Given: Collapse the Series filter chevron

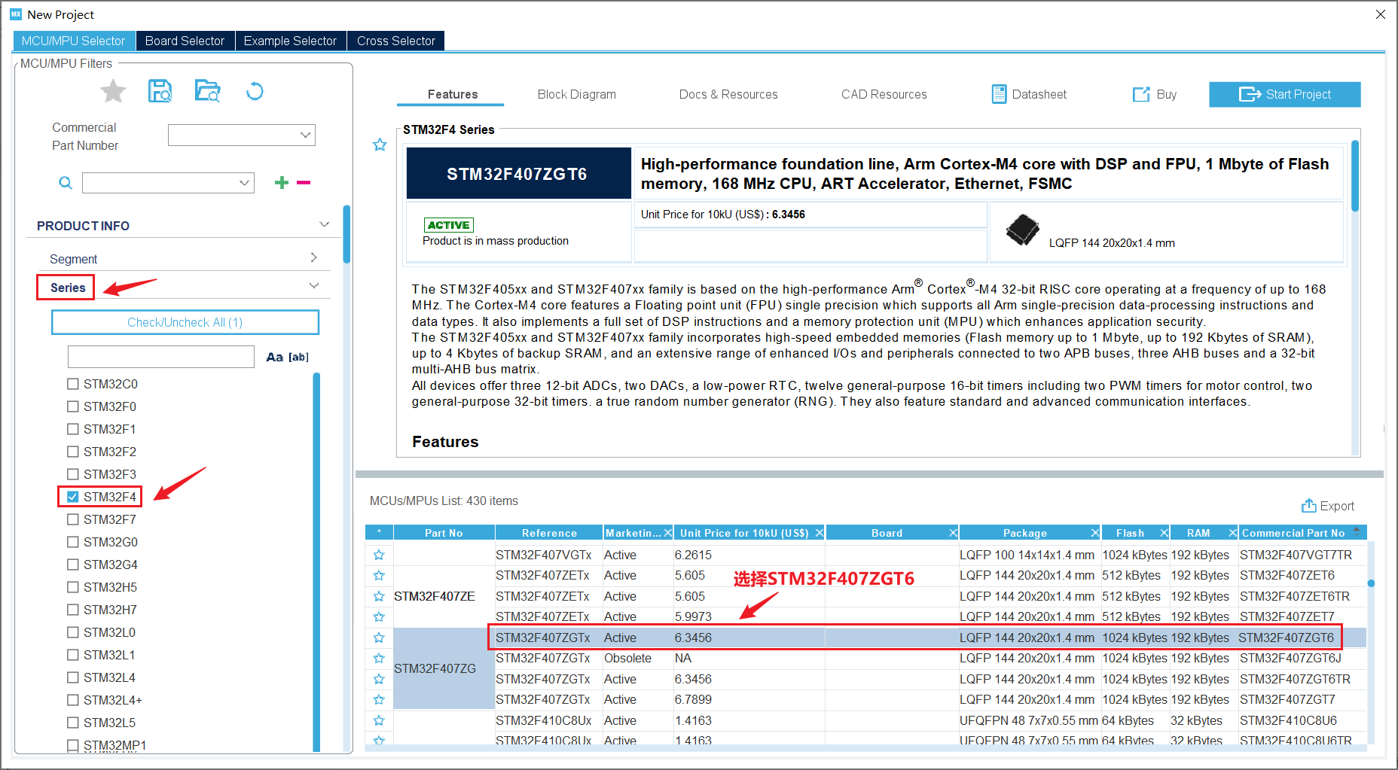Looking at the screenshot, I should coord(314,286).
